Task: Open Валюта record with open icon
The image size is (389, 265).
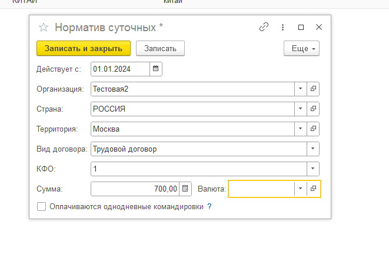Action: [x=313, y=189]
